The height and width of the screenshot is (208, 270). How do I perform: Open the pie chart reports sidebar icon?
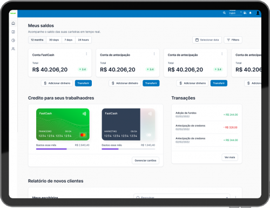[13, 41]
